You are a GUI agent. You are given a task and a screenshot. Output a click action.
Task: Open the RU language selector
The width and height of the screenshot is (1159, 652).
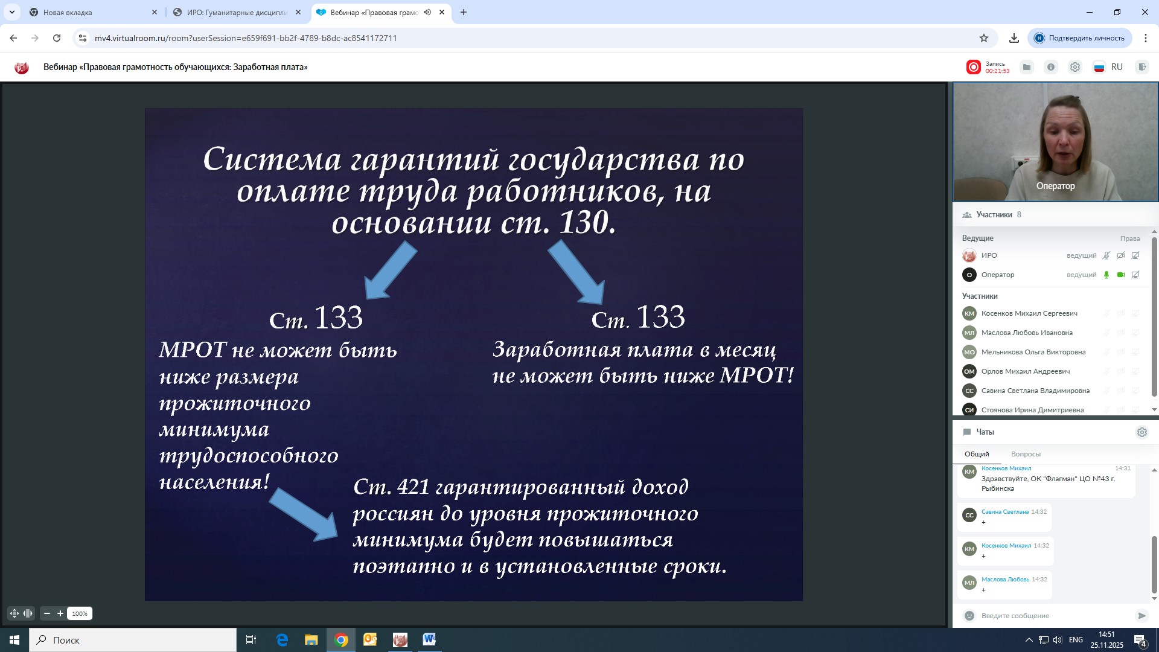(1109, 67)
